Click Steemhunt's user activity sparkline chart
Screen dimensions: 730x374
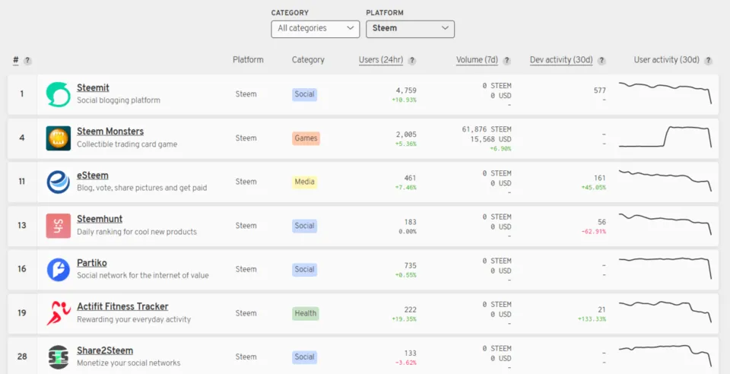point(665,224)
